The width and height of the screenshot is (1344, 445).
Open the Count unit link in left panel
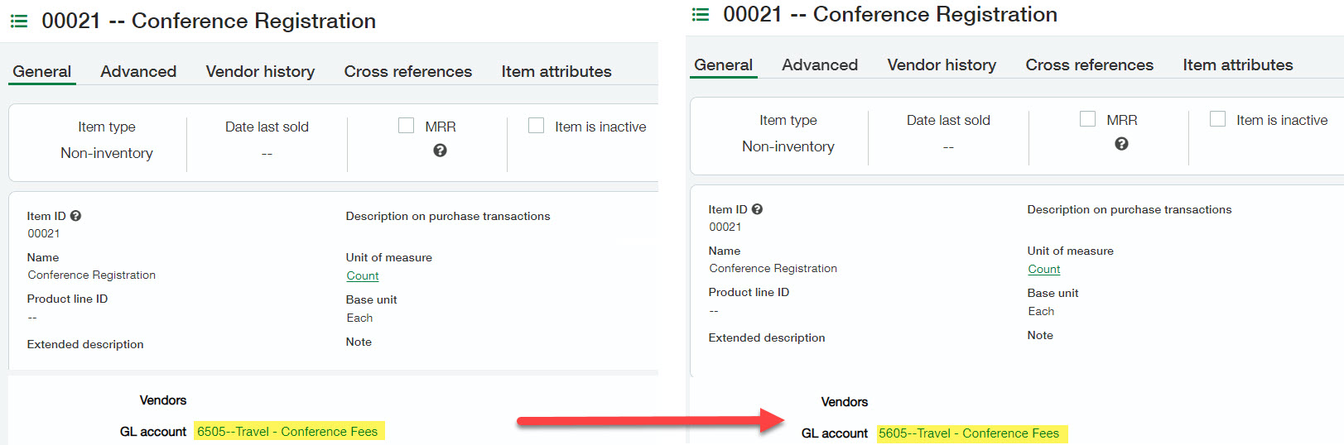(363, 276)
